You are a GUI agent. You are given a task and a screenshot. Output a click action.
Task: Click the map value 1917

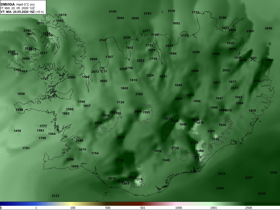(x=87, y=106)
